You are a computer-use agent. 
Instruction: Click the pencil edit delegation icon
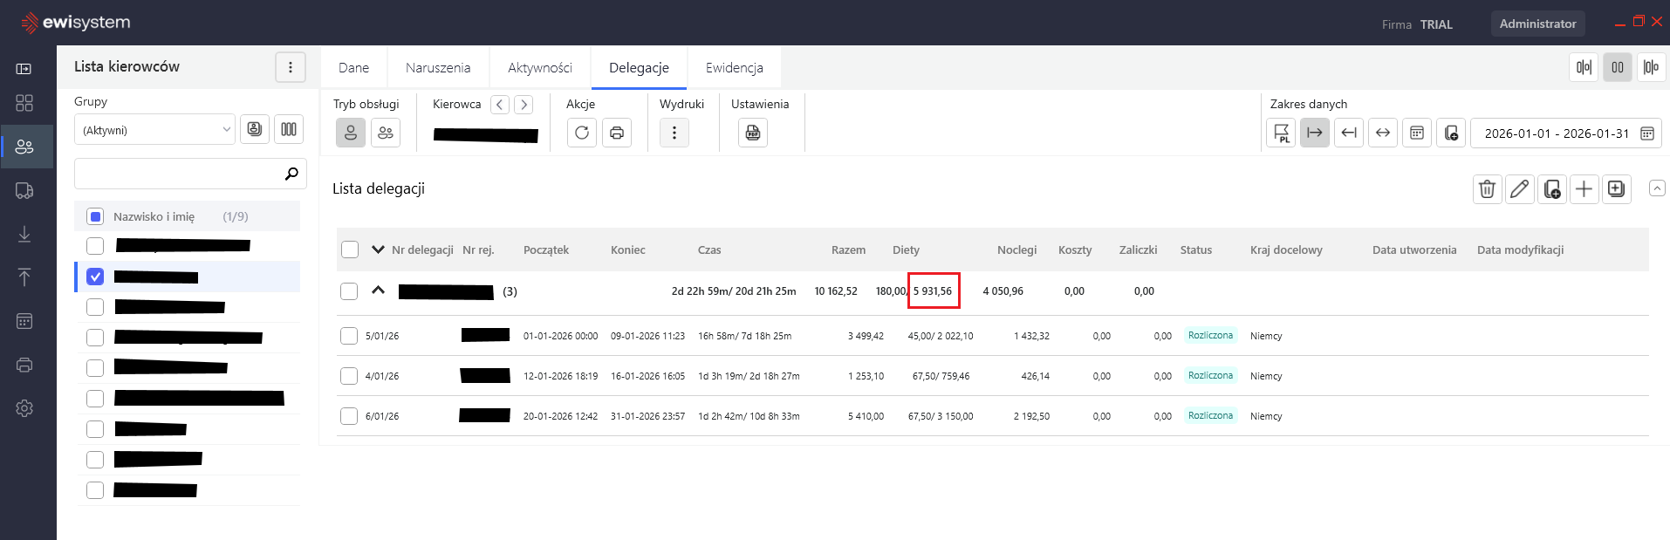coord(1519,188)
